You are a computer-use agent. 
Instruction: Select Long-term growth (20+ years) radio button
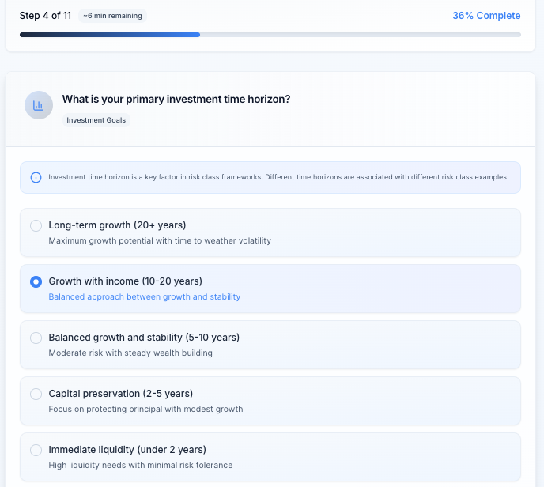click(x=36, y=225)
